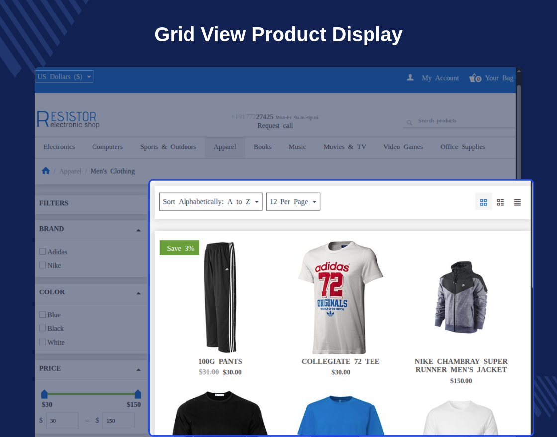
Task: Check the Blue color filter
Action: coord(42,315)
